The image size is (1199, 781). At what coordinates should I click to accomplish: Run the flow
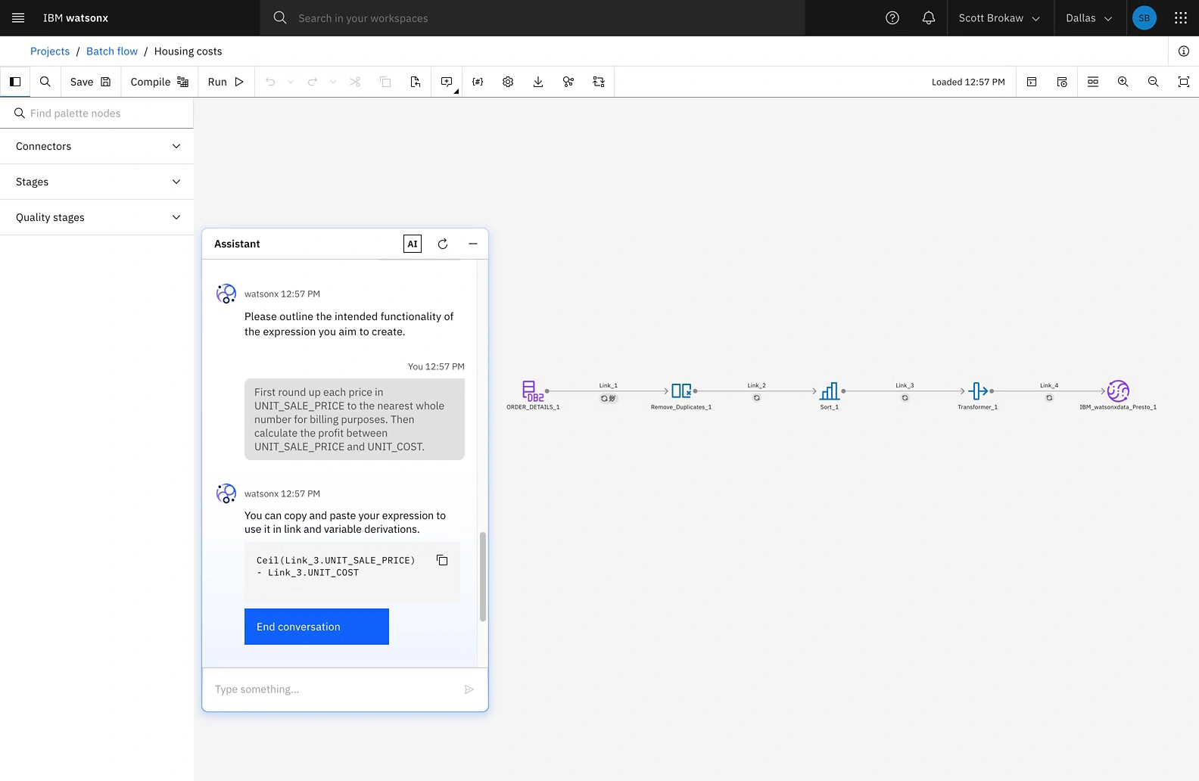226,82
